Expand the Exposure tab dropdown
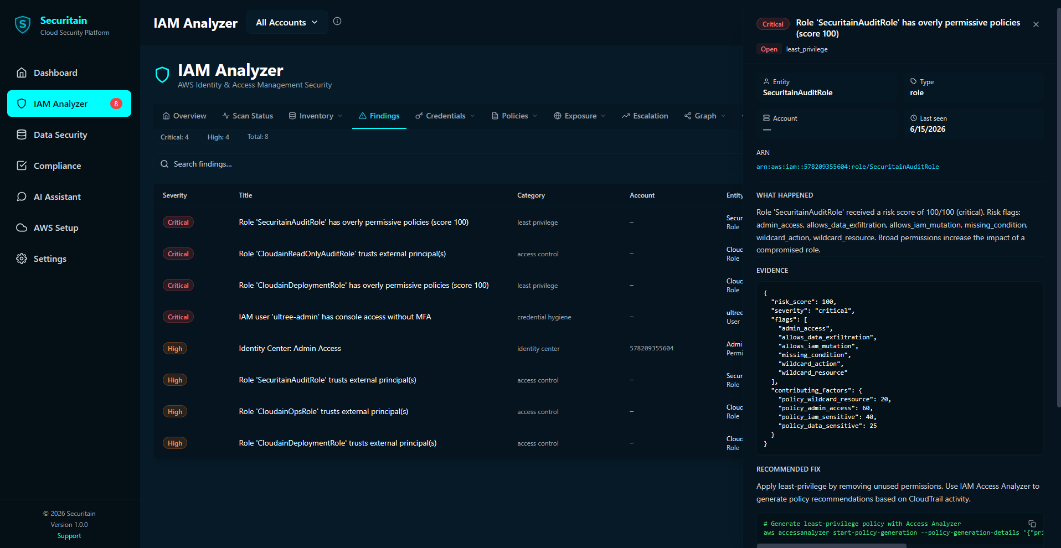 (580, 116)
